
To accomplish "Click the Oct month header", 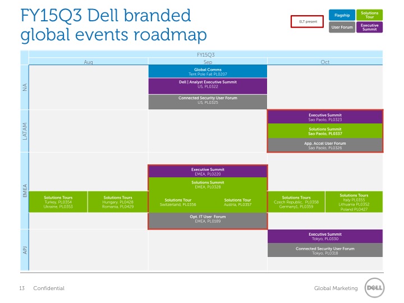I will pyautogui.click(x=325, y=62).
